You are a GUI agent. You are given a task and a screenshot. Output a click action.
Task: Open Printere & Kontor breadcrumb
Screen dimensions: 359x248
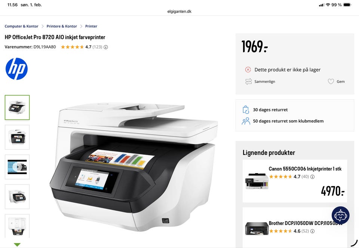[x=62, y=26]
